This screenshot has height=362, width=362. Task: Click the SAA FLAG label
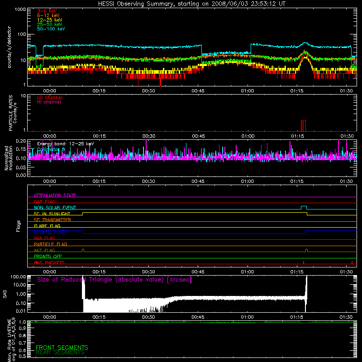coord(44,238)
